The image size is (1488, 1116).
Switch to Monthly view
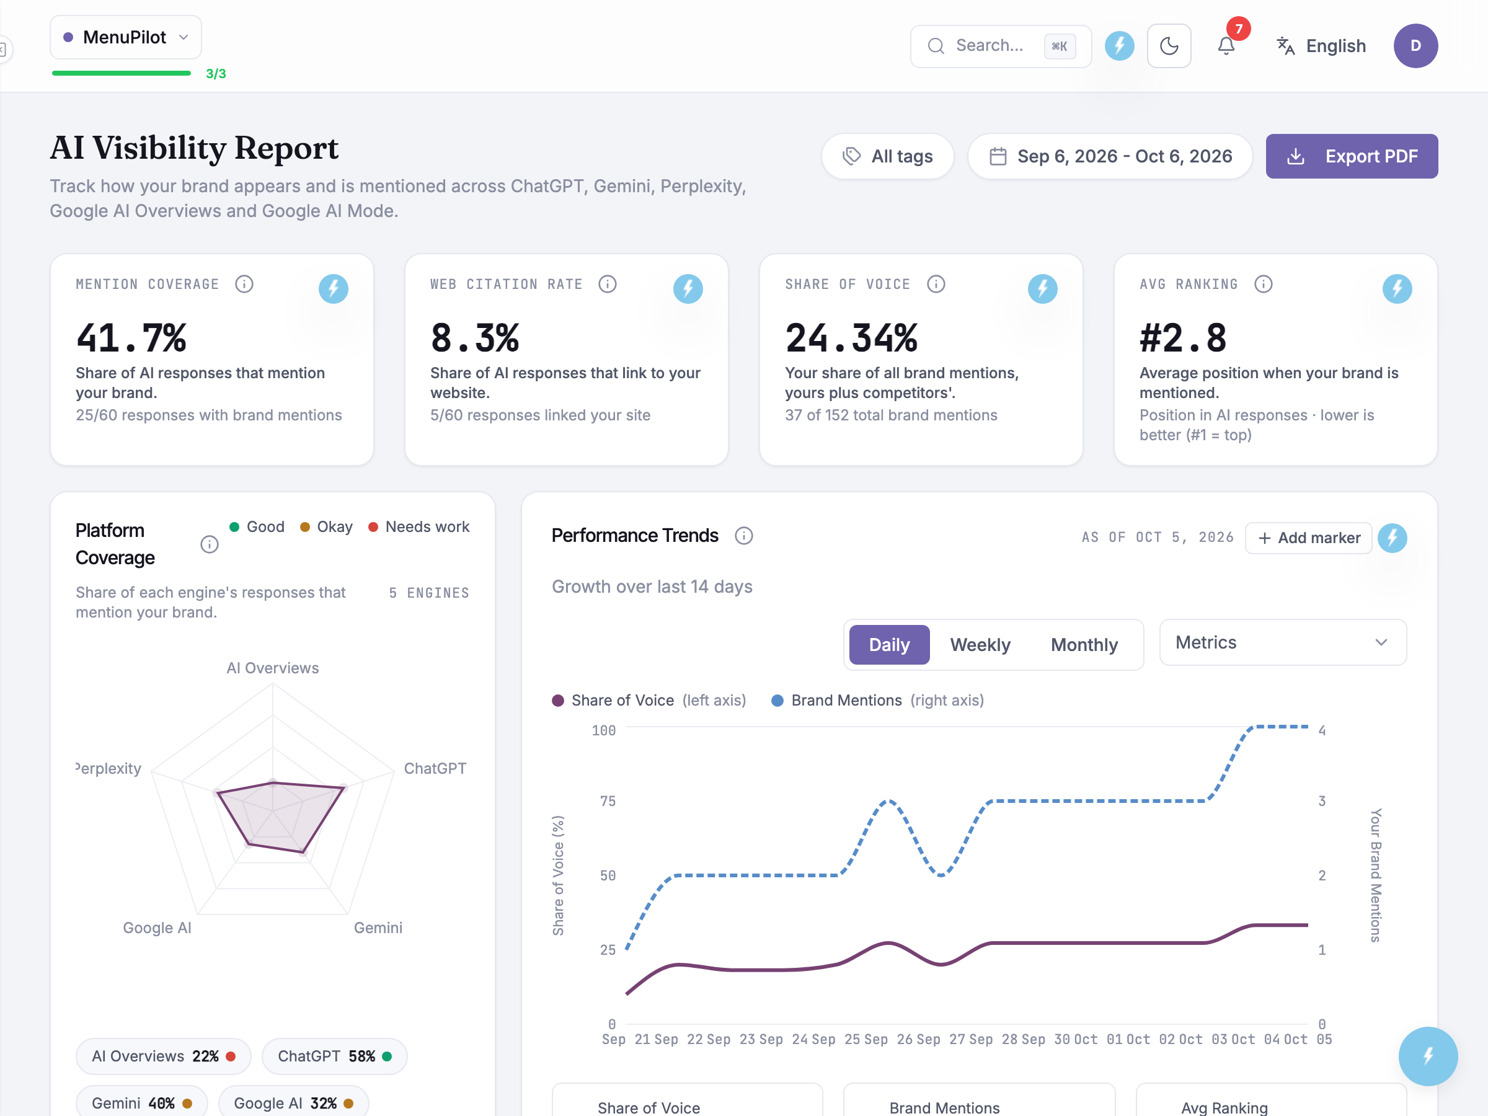1084,644
